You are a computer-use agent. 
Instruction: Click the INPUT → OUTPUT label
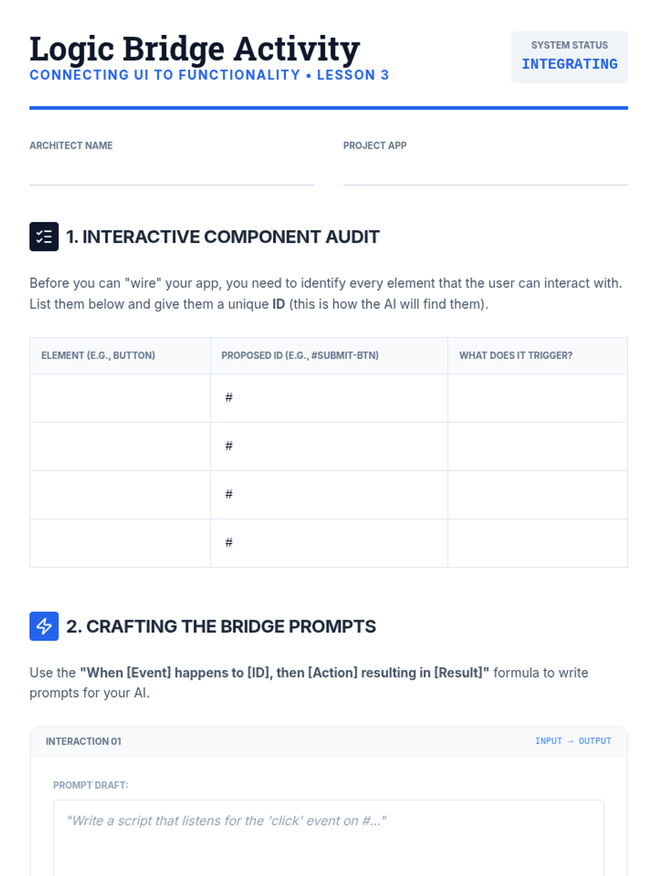tap(573, 741)
